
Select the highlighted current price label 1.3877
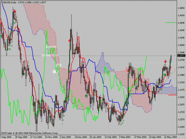pyautogui.click(x=181, y=55)
